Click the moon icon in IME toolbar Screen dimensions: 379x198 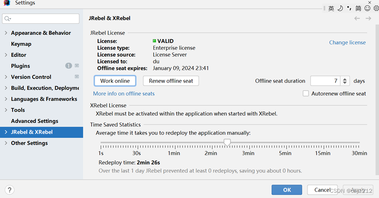[x=340, y=8]
